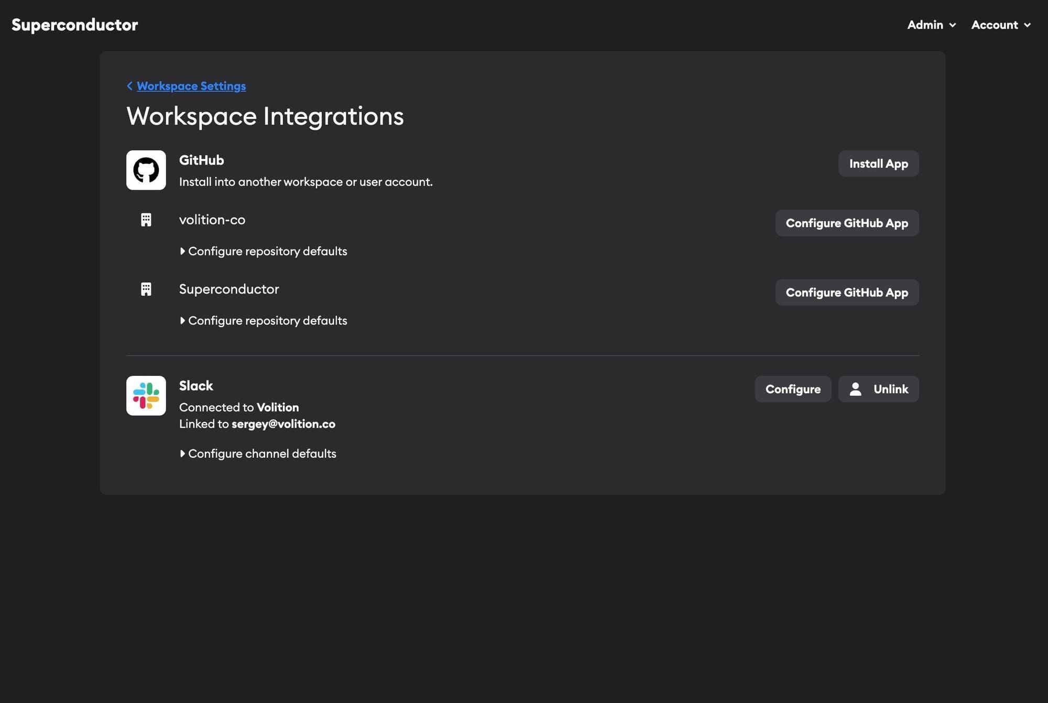Click the Workspace Integrations page heading
The height and width of the screenshot is (703, 1048).
pos(265,116)
